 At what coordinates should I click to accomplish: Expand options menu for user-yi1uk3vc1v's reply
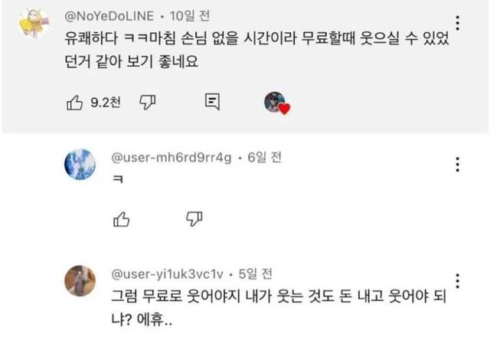tap(457, 280)
